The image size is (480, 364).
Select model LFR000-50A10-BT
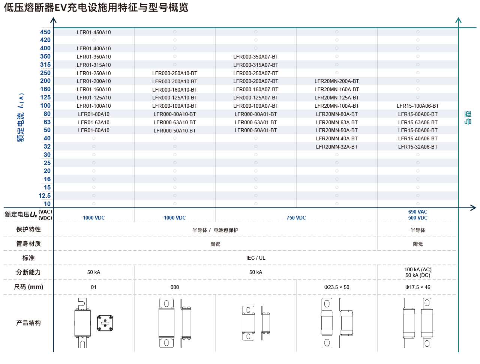(175, 131)
